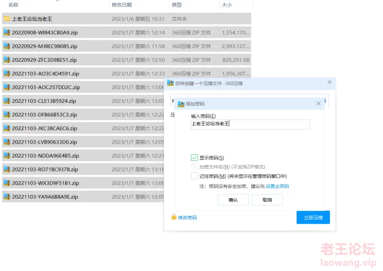Close the 添加密码 dialog
383x271 pixels.
point(318,103)
